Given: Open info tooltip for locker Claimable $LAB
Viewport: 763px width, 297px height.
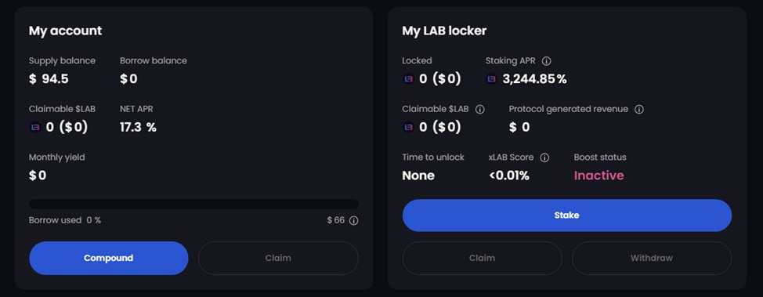Looking at the screenshot, I should (479, 109).
